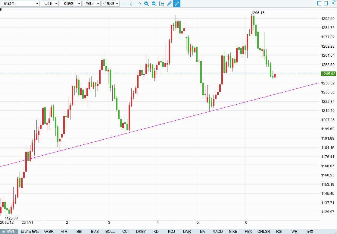Screen dimensions: 337x234
Task: Click the expand to fullscreen icon
Action: pos(334,2)
